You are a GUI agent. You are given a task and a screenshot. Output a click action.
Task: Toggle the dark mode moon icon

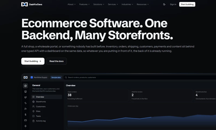(164, 4)
